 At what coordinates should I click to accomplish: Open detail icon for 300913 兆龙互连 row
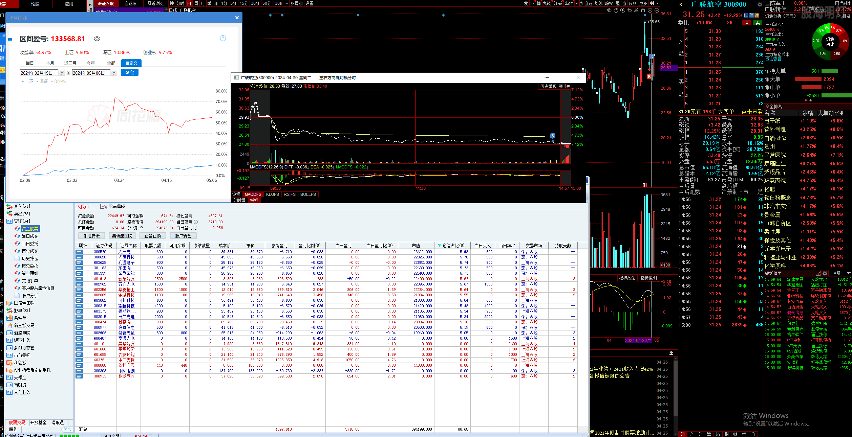[79, 376]
